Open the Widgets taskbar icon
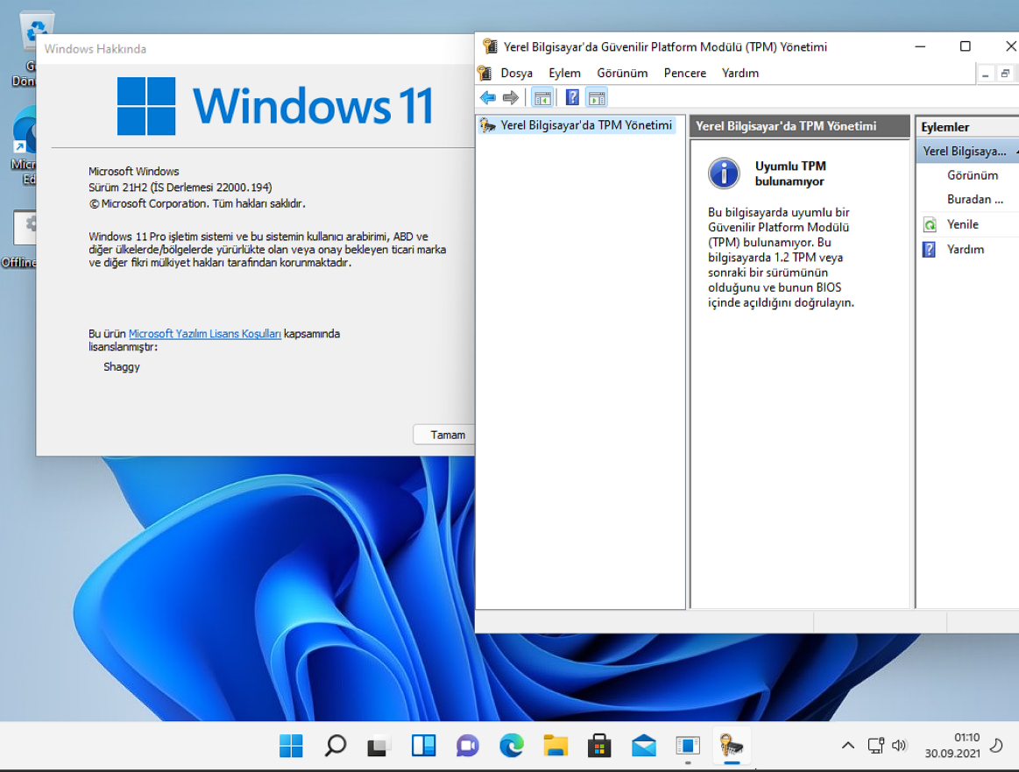This screenshot has width=1019, height=772. 423,746
